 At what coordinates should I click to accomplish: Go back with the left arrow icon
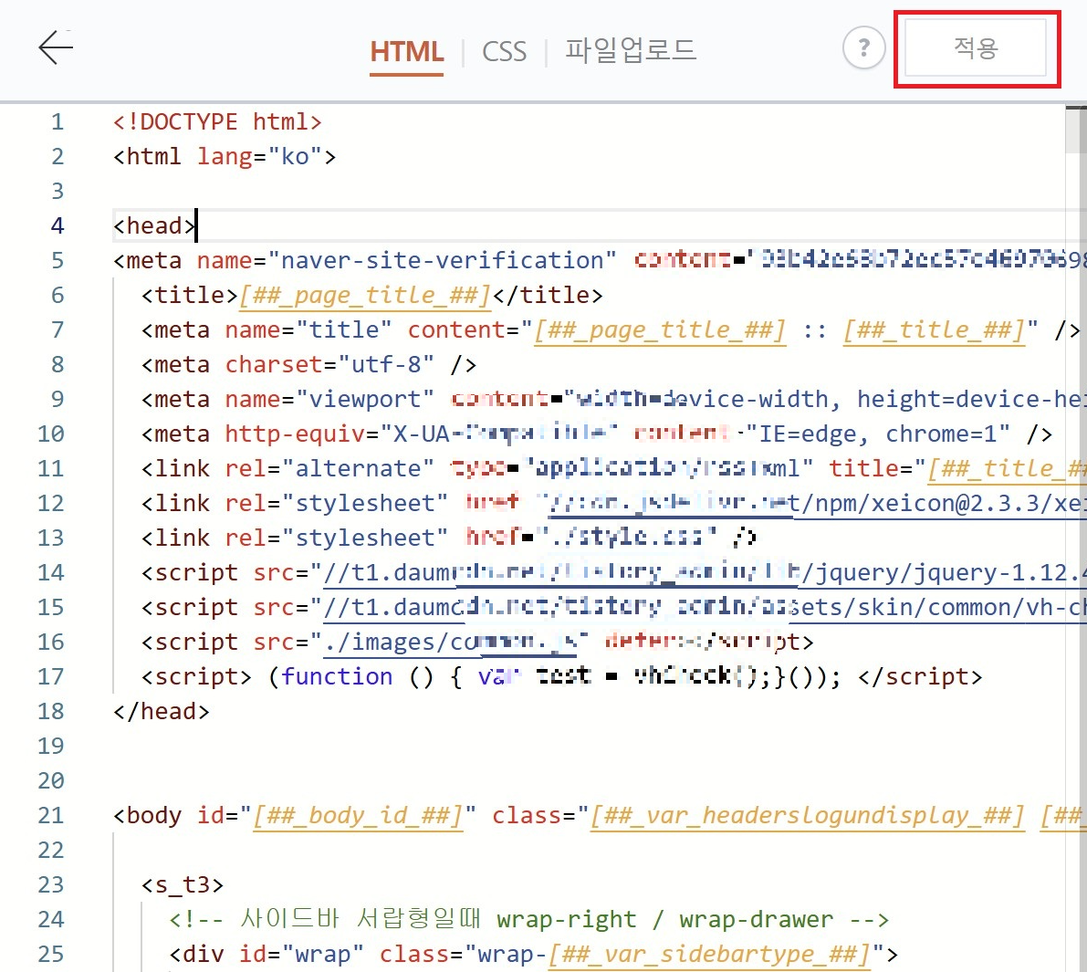pos(56,47)
